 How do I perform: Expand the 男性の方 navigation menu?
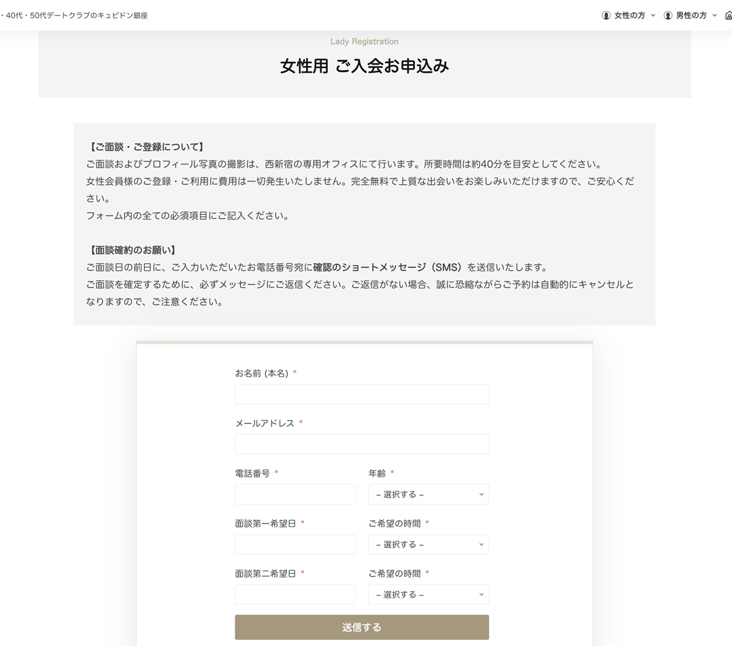[x=690, y=14]
